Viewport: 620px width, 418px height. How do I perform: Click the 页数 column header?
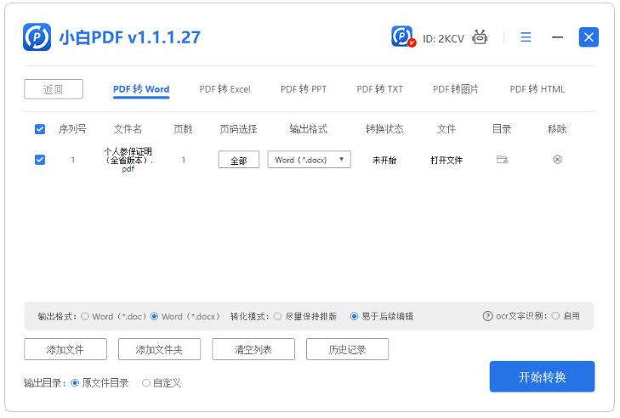point(183,129)
